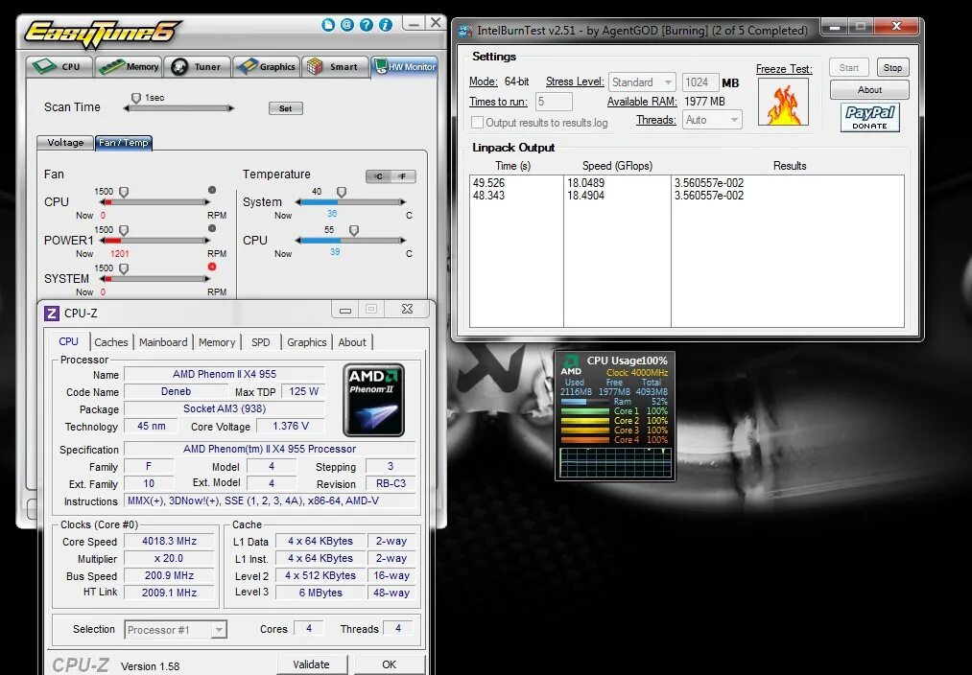Open the Tuner tab in EasyTune6
This screenshot has height=675, width=972.
pyautogui.click(x=197, y=66)
